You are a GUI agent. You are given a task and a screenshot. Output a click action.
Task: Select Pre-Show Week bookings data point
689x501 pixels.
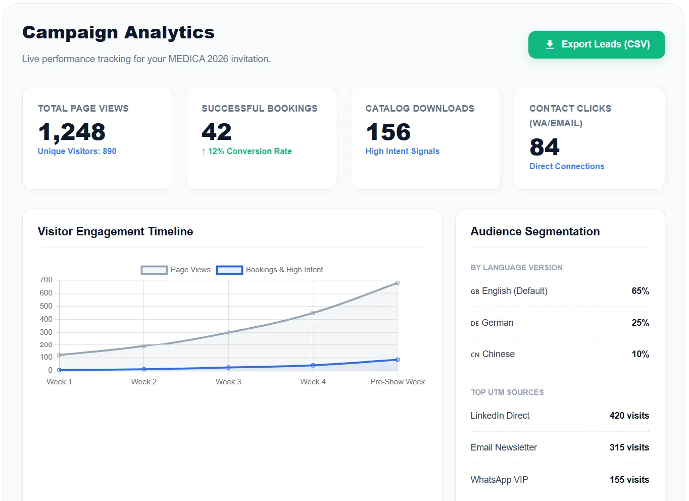click(x=398, y=360)
